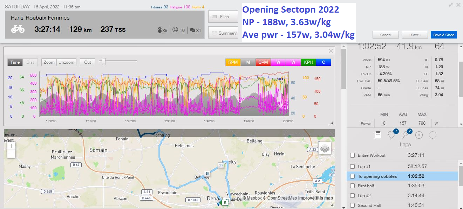The image size is (463, 209).
Task: Toggle the second magenta W channel
Action: click(293, 62)
